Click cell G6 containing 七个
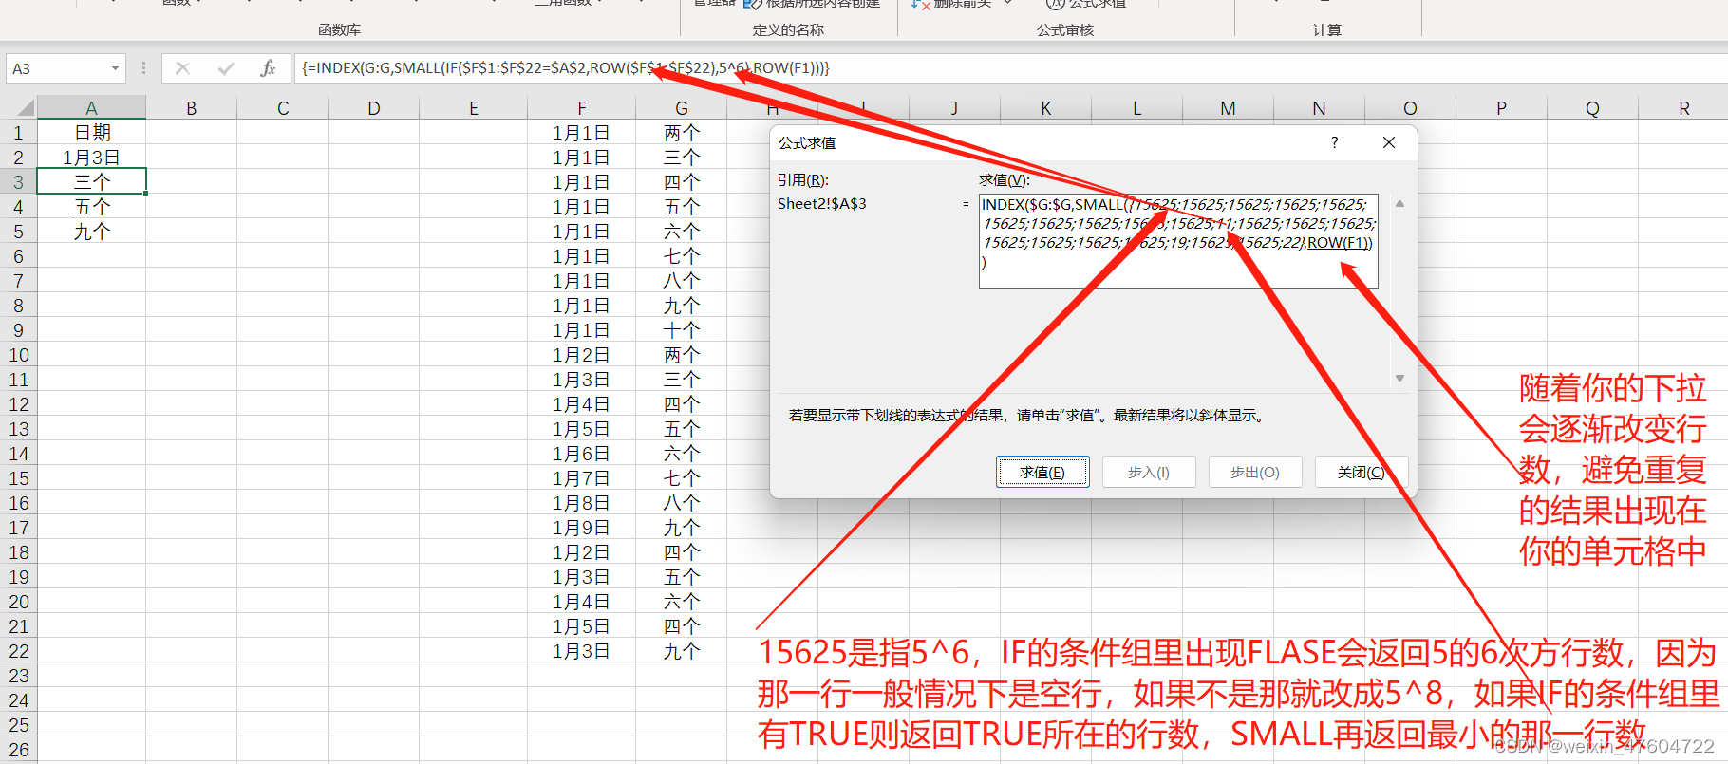This screenshot has width=1728, height=764. (682, 256)
